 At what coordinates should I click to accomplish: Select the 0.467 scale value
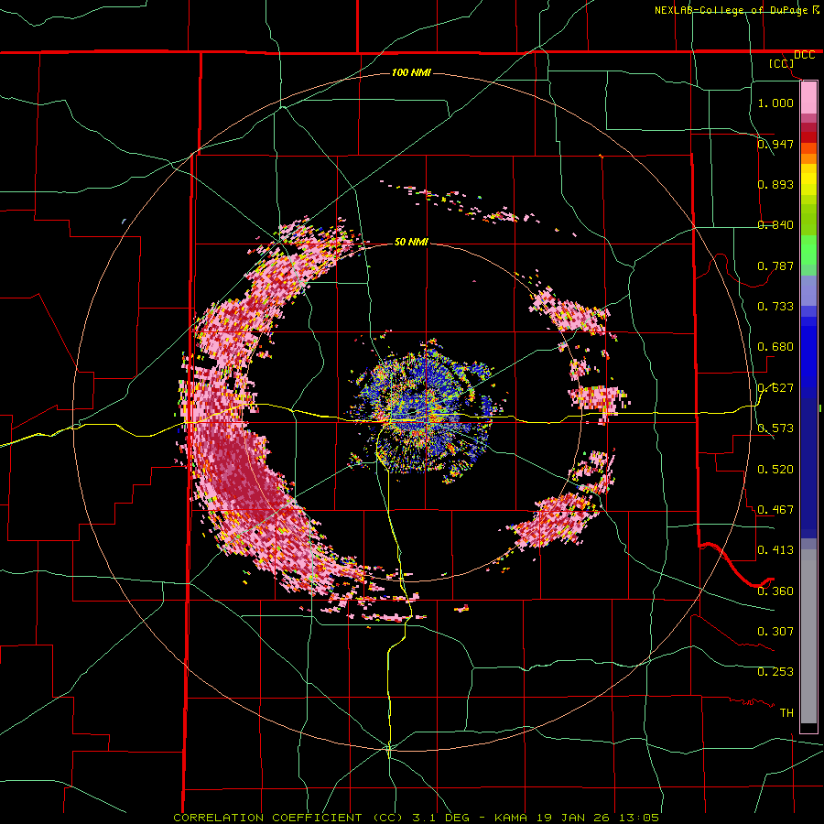[x=775, y=509]
